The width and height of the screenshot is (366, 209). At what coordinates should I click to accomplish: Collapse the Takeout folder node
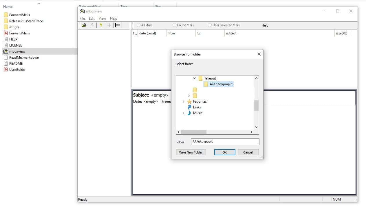[x=194, y=78]
